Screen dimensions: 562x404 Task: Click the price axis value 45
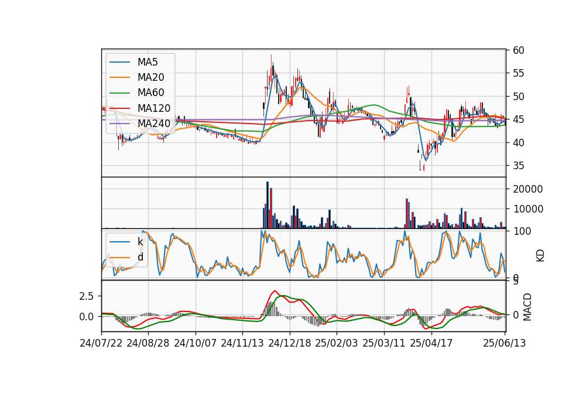coord(519,119)
